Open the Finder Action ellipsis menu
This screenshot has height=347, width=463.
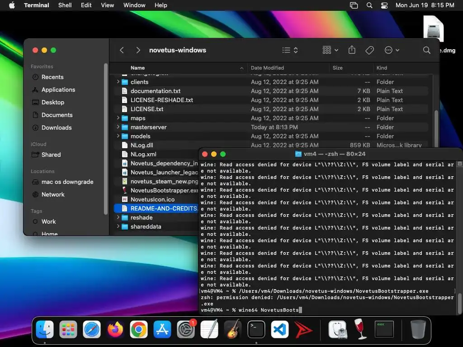(x=392, y=50)
